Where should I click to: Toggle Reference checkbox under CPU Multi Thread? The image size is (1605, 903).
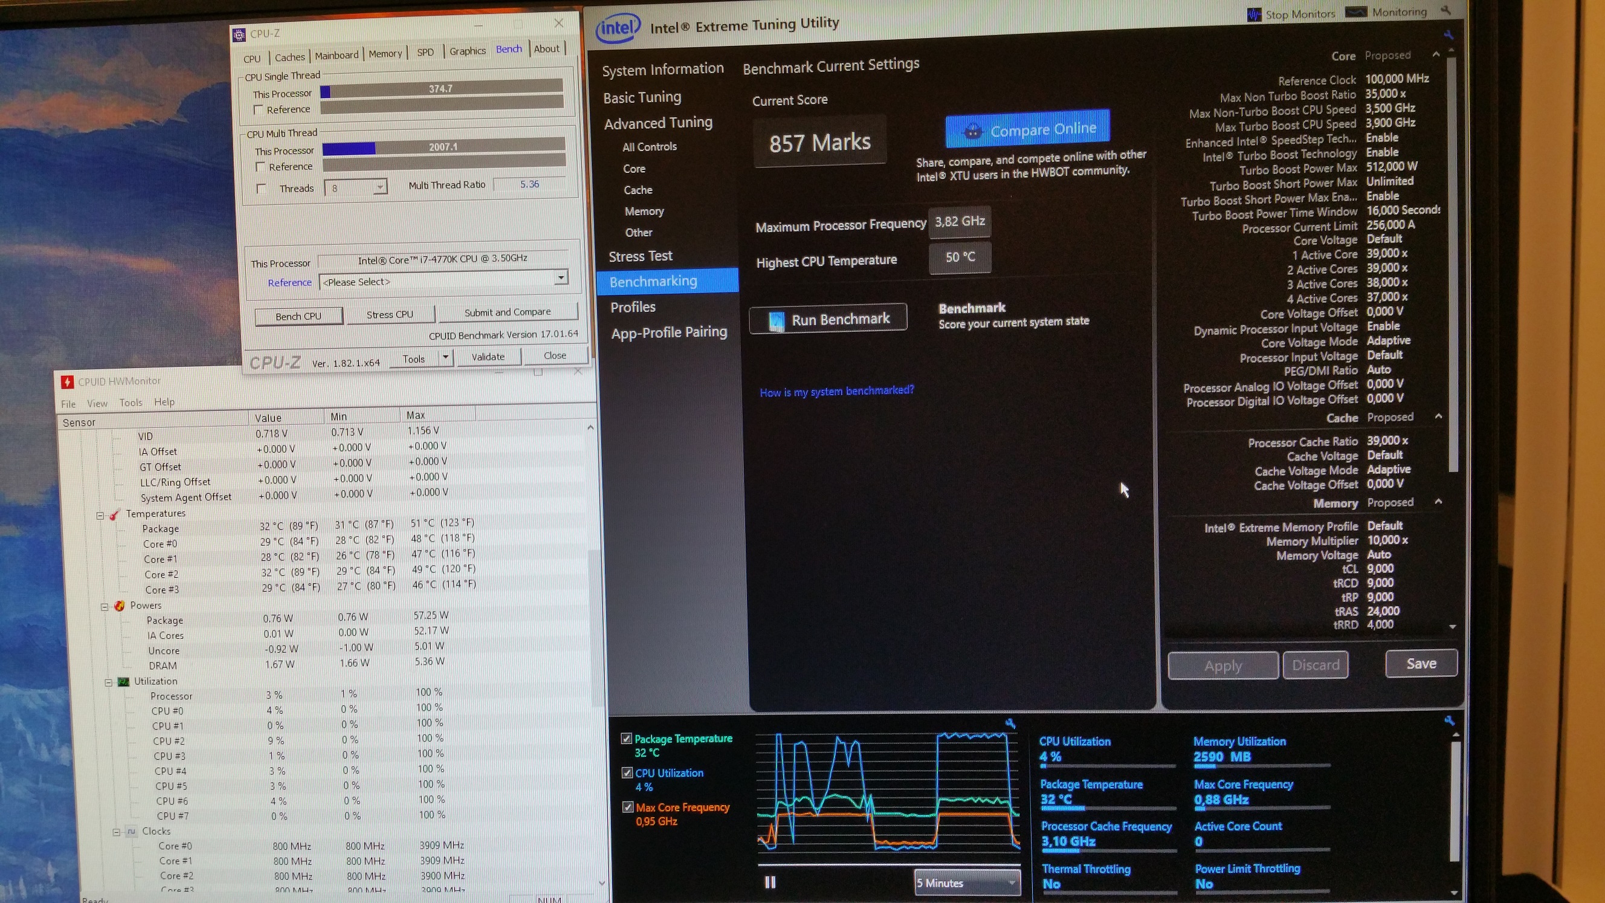[260, 167]
